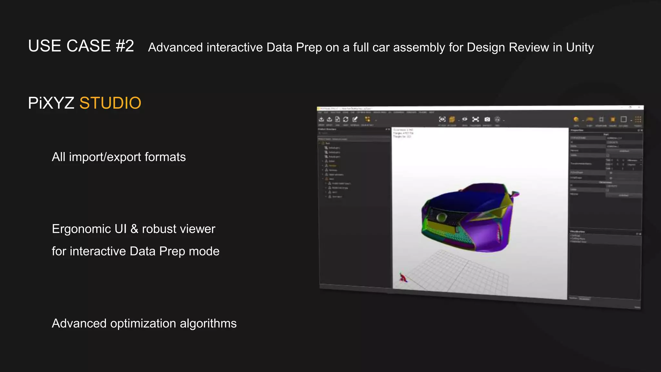Click the fullscreen expand-arrows icon

coord(475,119)
